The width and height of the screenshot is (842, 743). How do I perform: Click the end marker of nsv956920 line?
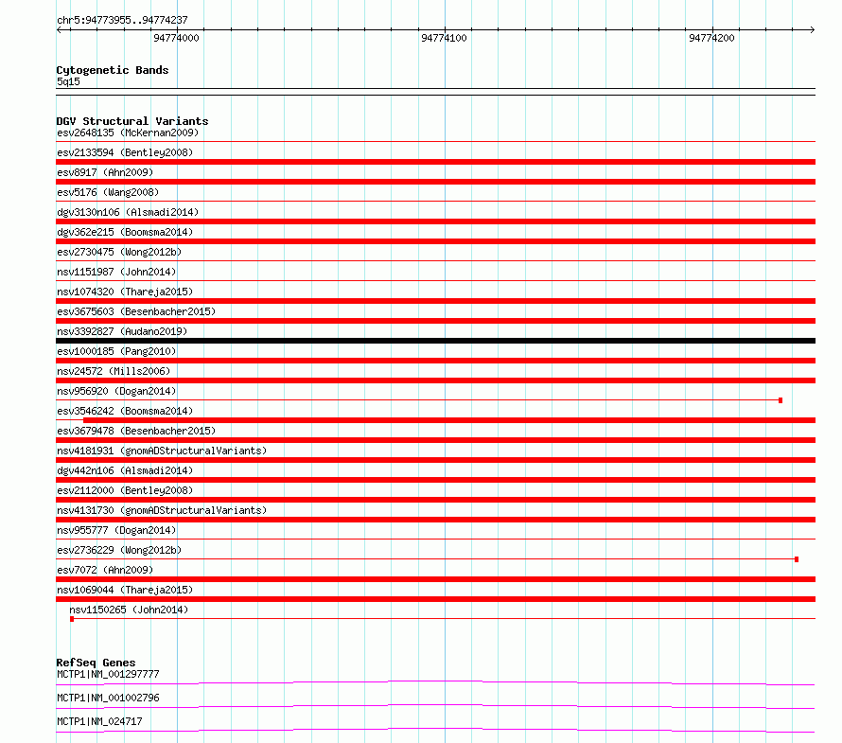tap(781, 400)
